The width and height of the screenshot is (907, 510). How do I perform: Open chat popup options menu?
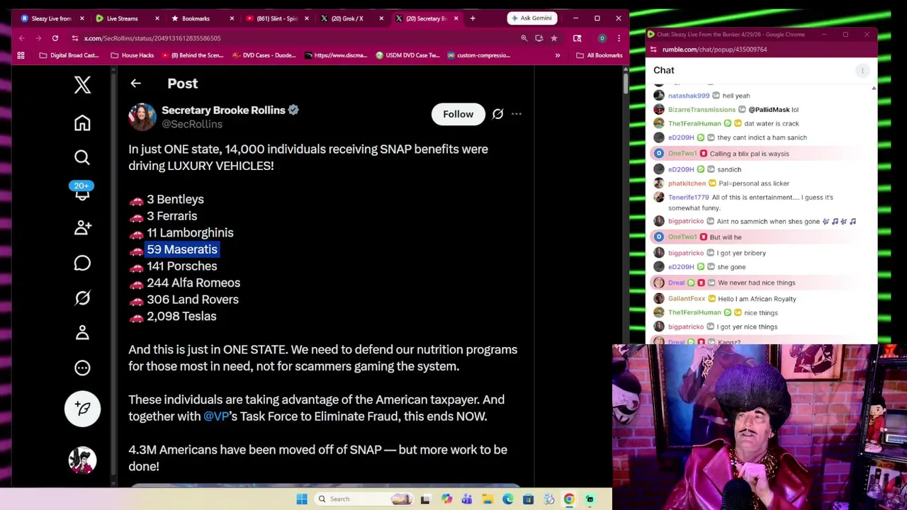[862, 70]
